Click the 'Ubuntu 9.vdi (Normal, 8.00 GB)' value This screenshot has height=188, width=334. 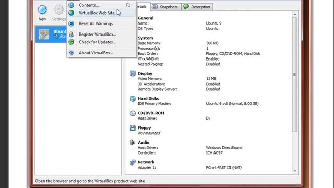(x=232, y=104)
